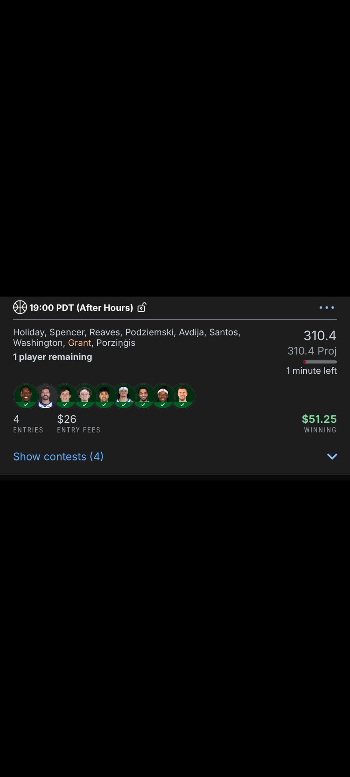Open Grant's avatar with the white headband
The height and width of the screenshot is (777, 350).
163,396
